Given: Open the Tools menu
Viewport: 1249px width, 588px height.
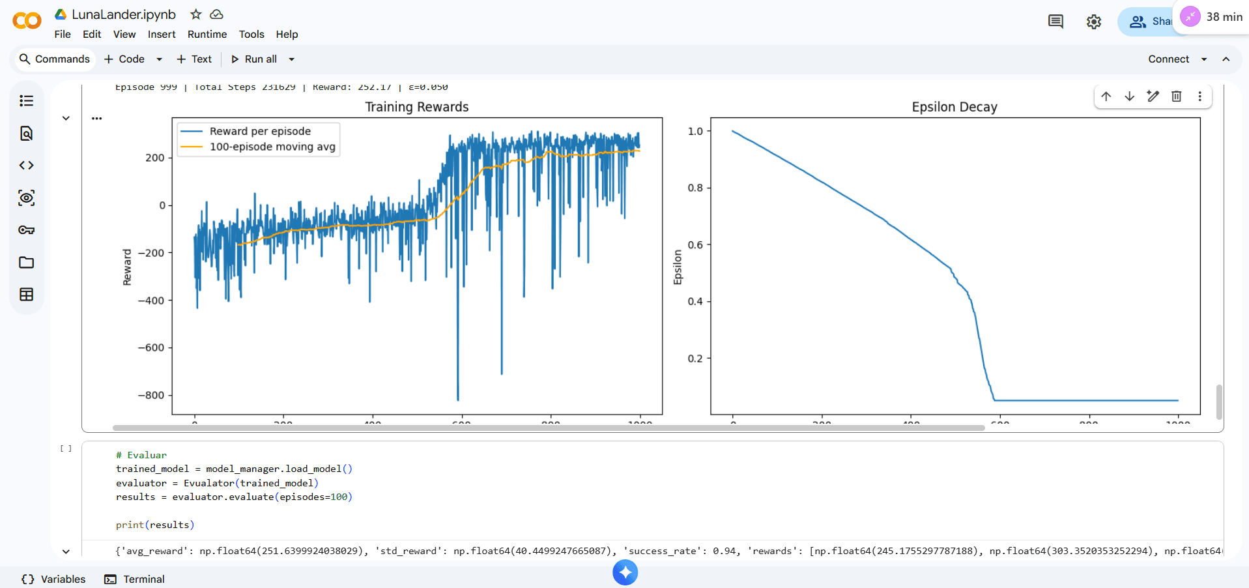Looking at the screenshot, I should pos(251,35).
